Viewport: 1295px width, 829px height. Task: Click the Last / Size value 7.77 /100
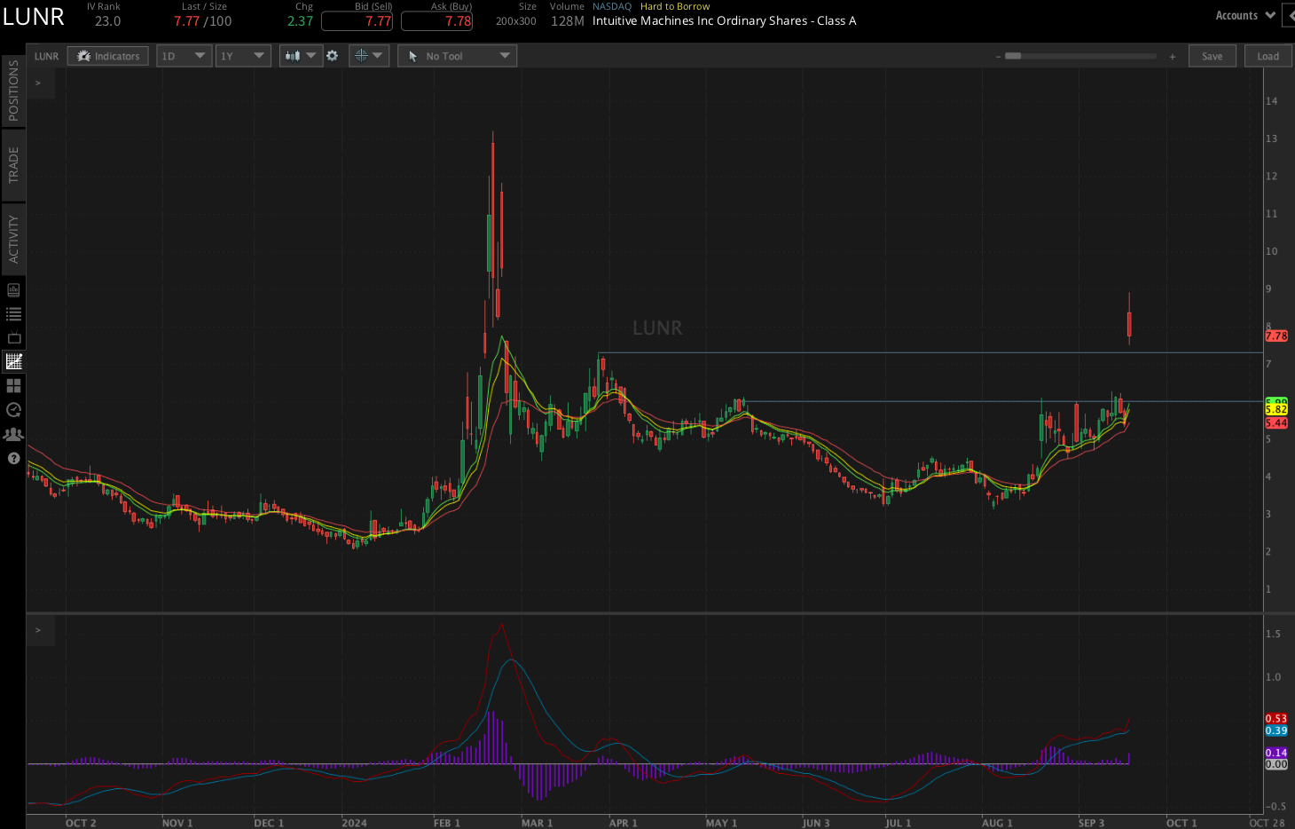pos(203,21)
